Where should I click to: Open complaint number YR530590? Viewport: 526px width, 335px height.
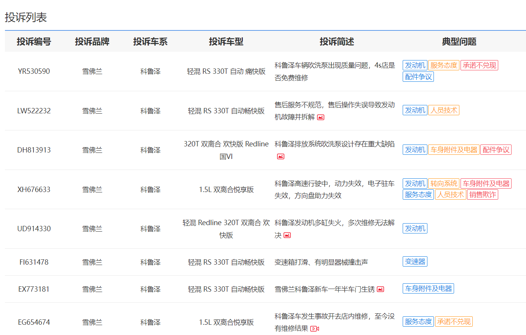pos(34,71)
